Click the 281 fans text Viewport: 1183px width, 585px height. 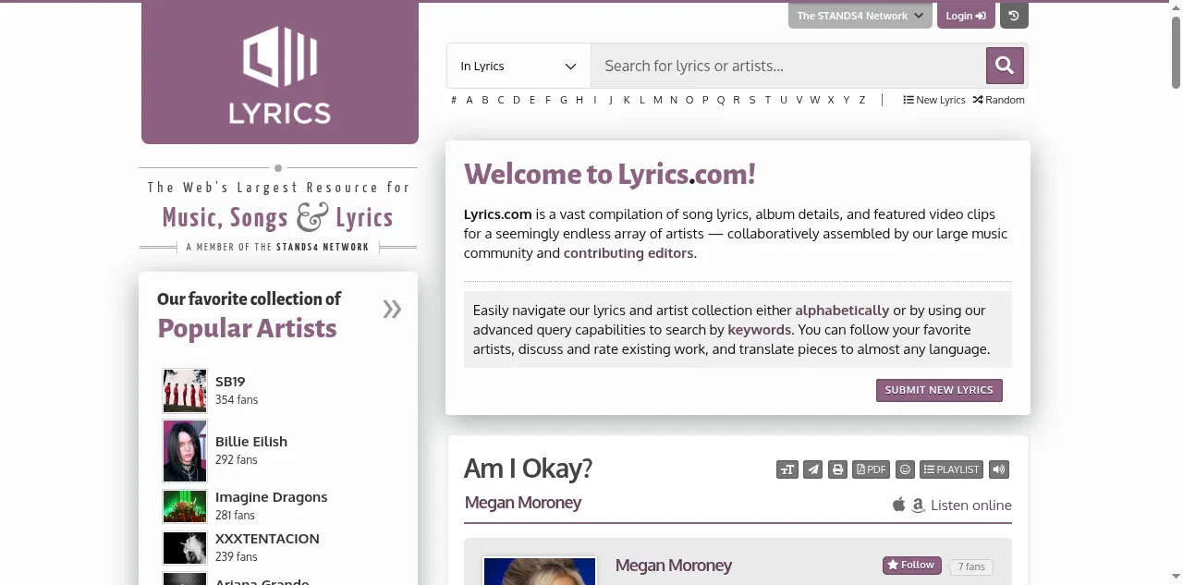235,516
